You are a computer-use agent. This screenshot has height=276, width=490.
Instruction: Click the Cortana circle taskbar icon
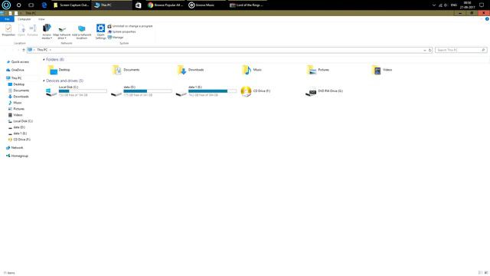(18, 5)
